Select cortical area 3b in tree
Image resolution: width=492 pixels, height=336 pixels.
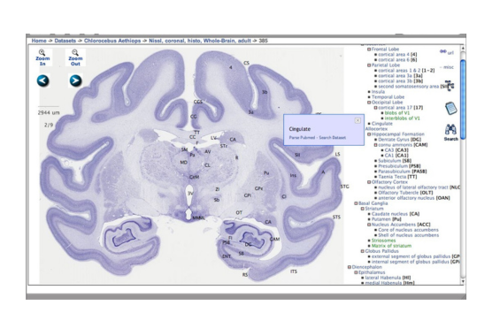coord(400,81)
